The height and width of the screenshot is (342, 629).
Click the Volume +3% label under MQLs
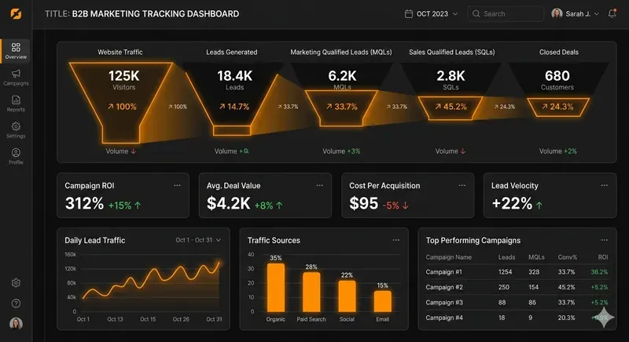click(x=341, y=151)
